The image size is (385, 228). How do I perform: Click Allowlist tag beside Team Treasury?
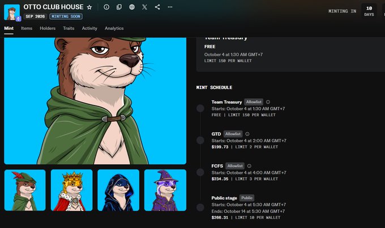click(254, 102)
